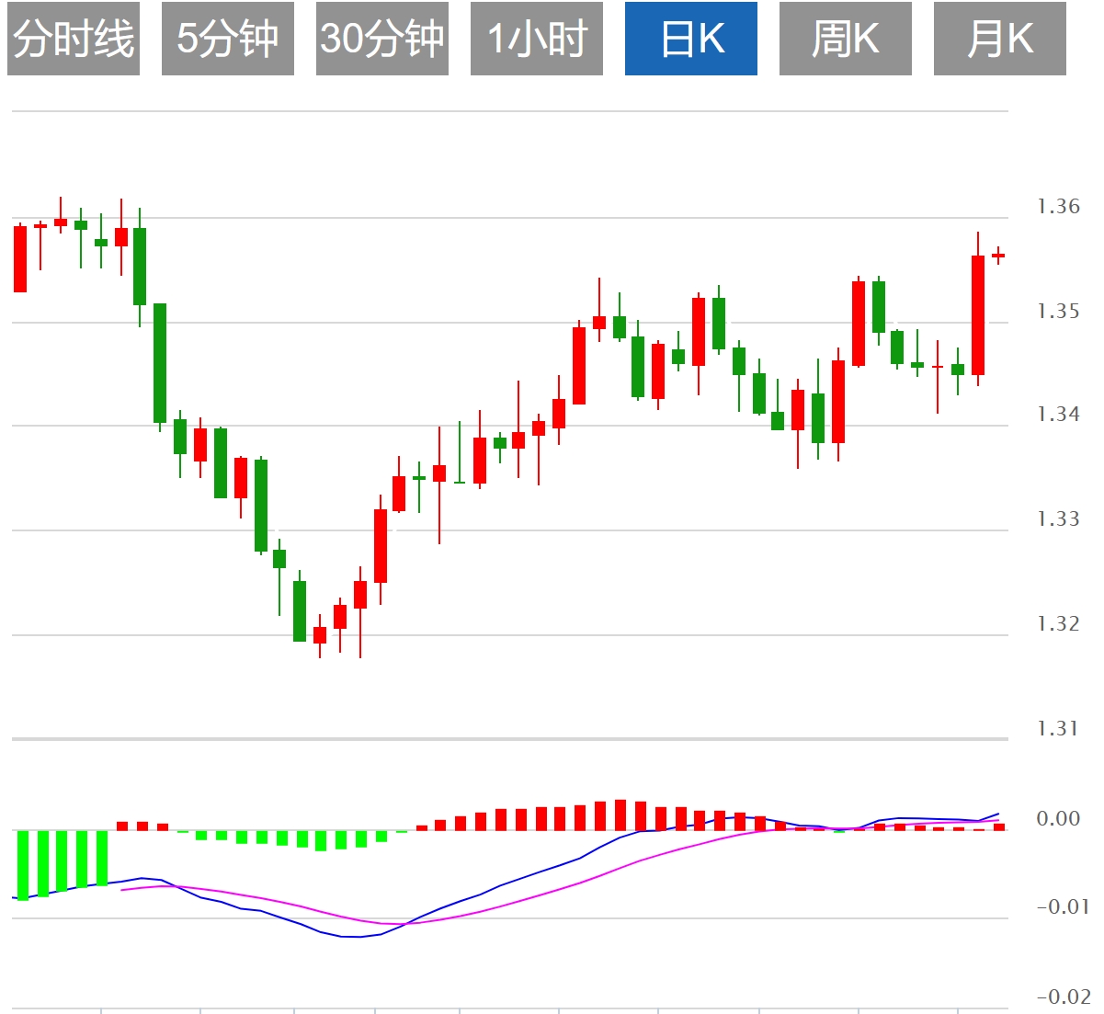Image resolution: width=1104 pixels, height=1014 pixels.
Task: Click the 1.35 price axis label
Action: [x=1058, y=312]
